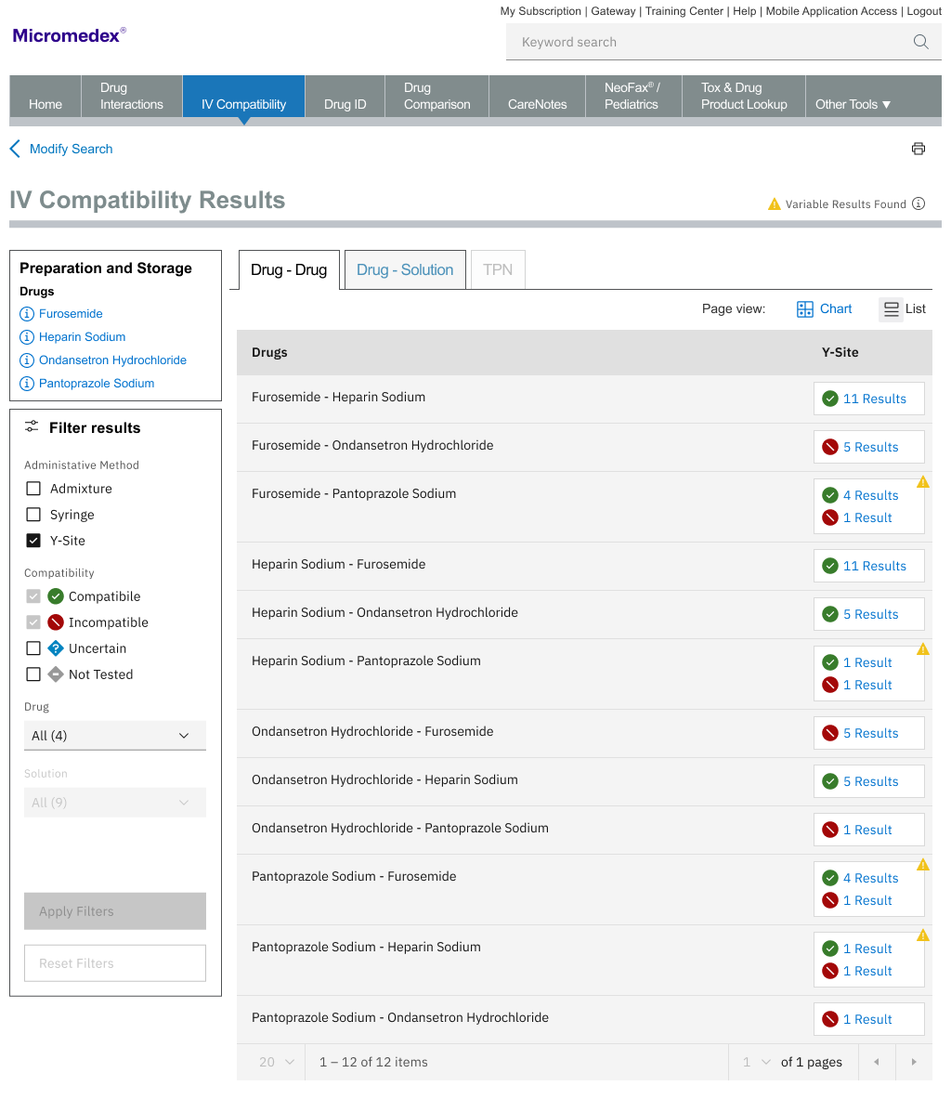Click warning triangle on Pantoprazole Sodium - Heparin Sodium row
Image resolution: width=951 pixels, height=1099 pixels.
click(923, 935)
